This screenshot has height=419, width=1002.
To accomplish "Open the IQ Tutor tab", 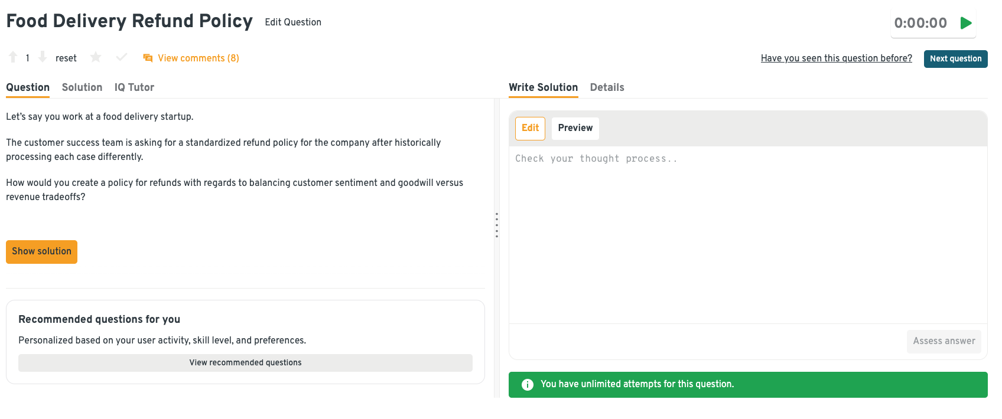I will tap(134, 87).
